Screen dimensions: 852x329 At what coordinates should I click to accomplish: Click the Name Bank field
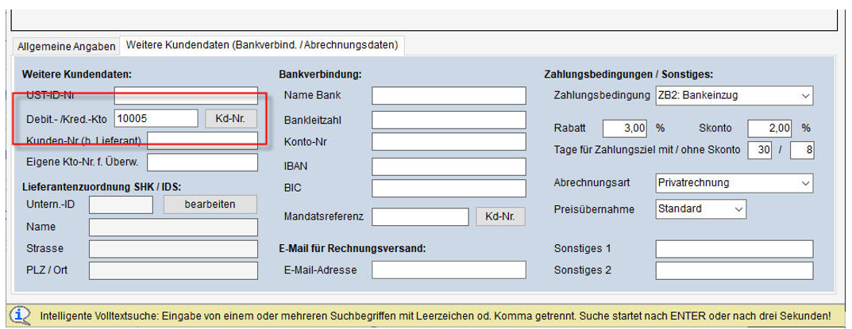click(449, 96)
